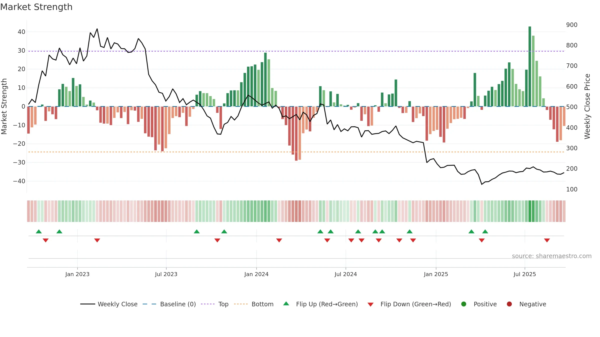Click the '200' tick on right price axis
Image resolution: width=600 pixels, height=337 pixels.
coord(572,169)
